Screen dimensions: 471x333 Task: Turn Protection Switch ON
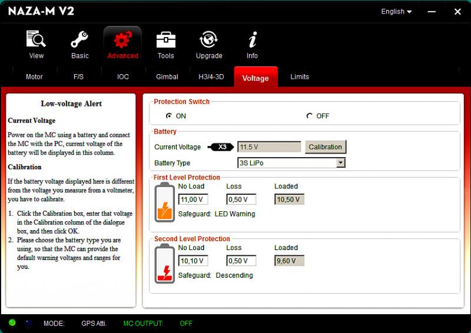click(169, 116)
